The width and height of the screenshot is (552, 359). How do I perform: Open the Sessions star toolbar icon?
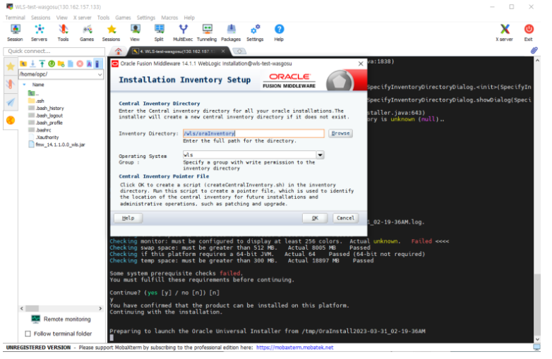pos(112,32)
